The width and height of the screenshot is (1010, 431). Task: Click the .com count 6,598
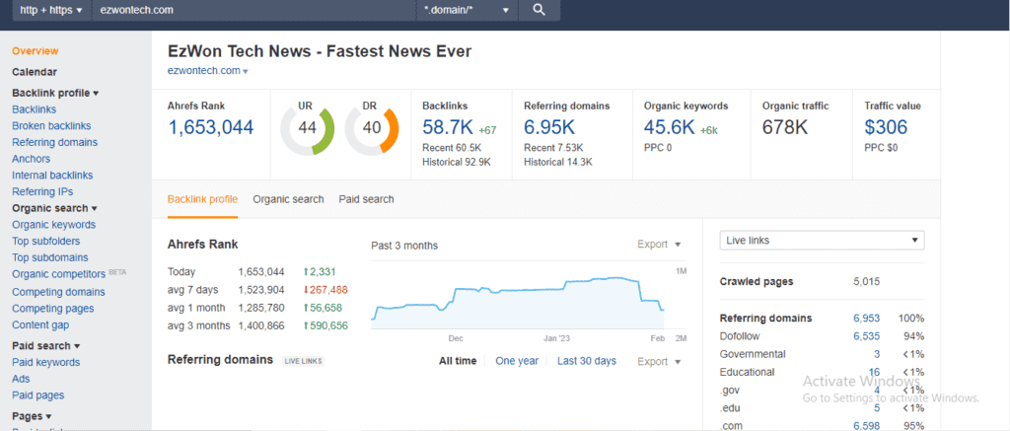(866, 426)
